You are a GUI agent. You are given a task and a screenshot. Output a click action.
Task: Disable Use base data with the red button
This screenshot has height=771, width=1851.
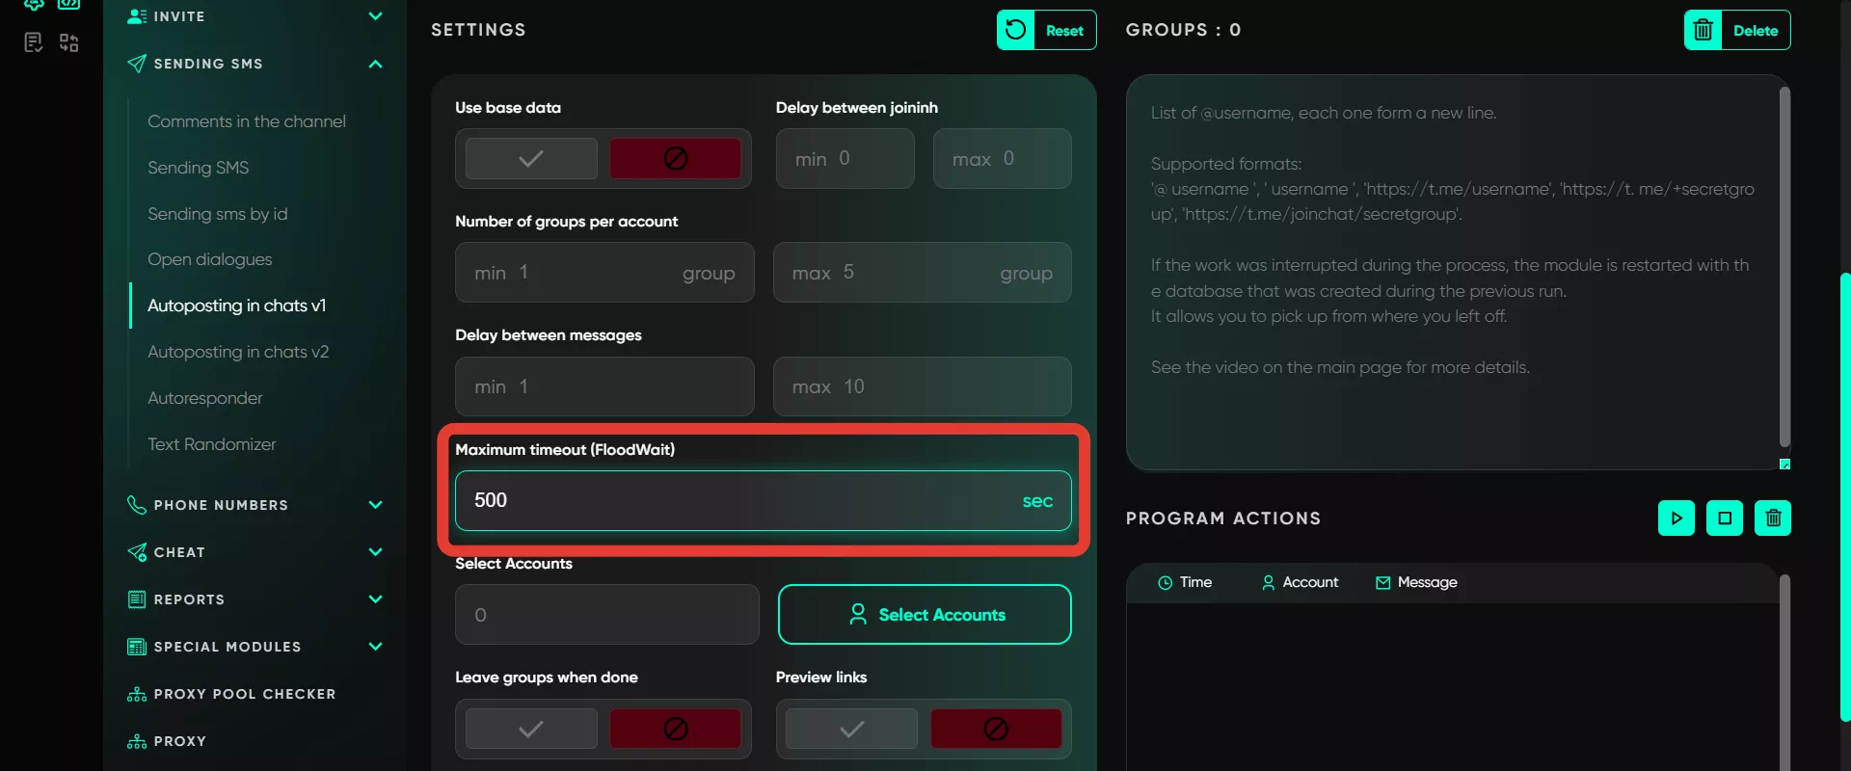pyautogui.click(x=676, y=158)
